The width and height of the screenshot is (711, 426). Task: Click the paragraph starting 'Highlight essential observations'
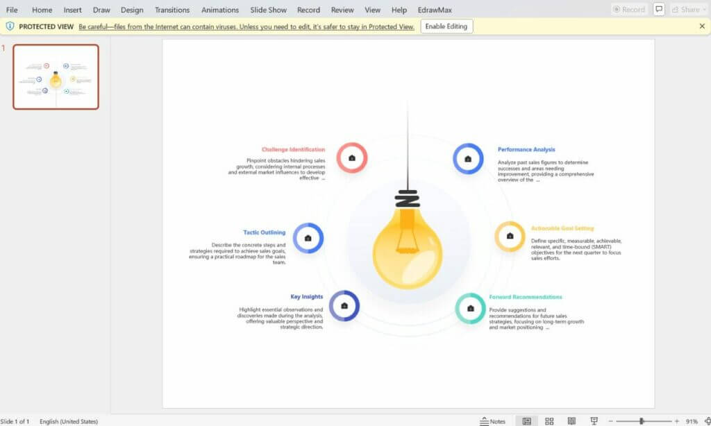tap(280, 318)
